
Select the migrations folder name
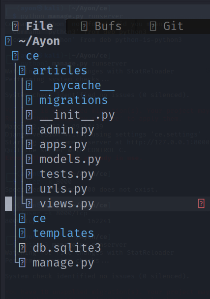[x=73, y=100]
